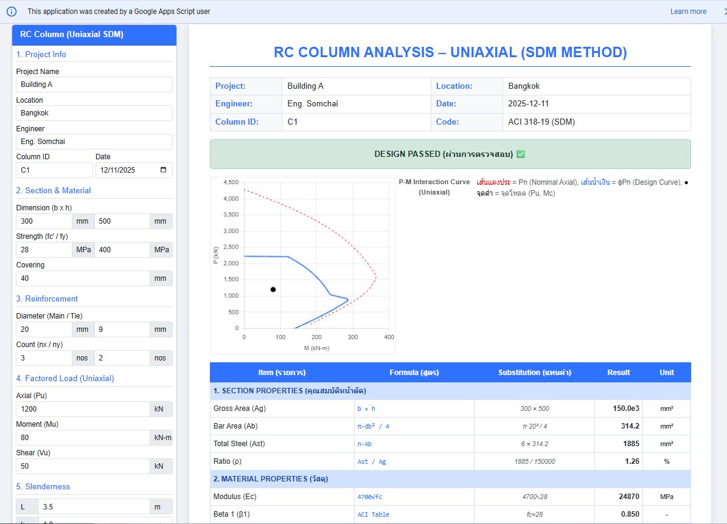Click the nx bar count input
This screenshot has width=727, height=524.
(x=44, y=358)
